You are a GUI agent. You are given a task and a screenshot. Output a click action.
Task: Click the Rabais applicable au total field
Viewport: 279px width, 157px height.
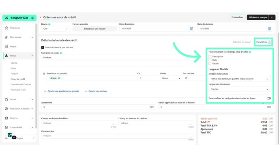216,107
